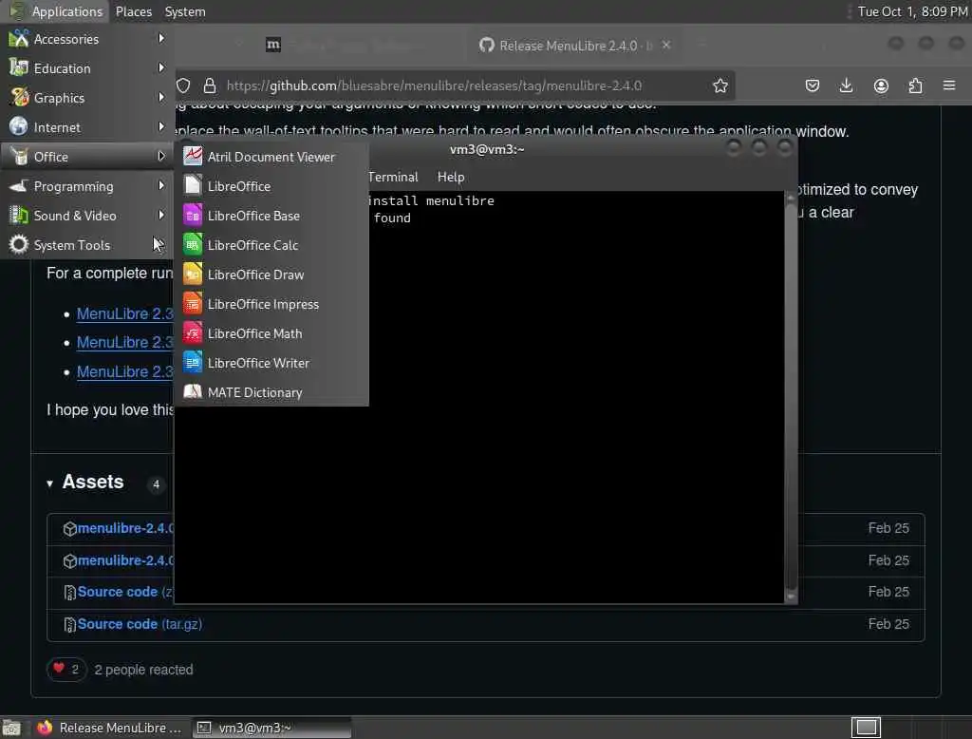Viewport: 972px width, 739px height.
Task: Open Firefox hamburger menu
Action: (949, 85)
